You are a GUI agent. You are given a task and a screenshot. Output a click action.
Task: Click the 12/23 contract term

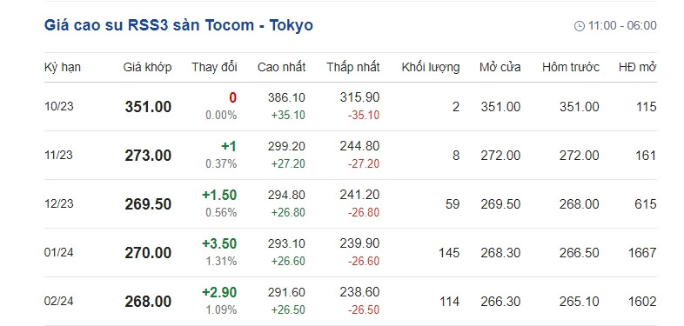pos(58,204)
